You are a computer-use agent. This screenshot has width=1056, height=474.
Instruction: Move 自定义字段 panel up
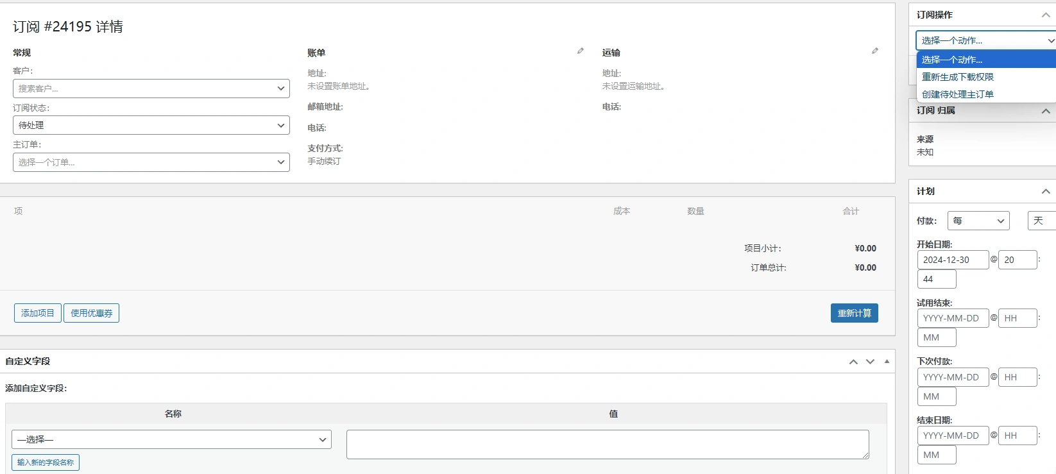[x=853, y=362]
